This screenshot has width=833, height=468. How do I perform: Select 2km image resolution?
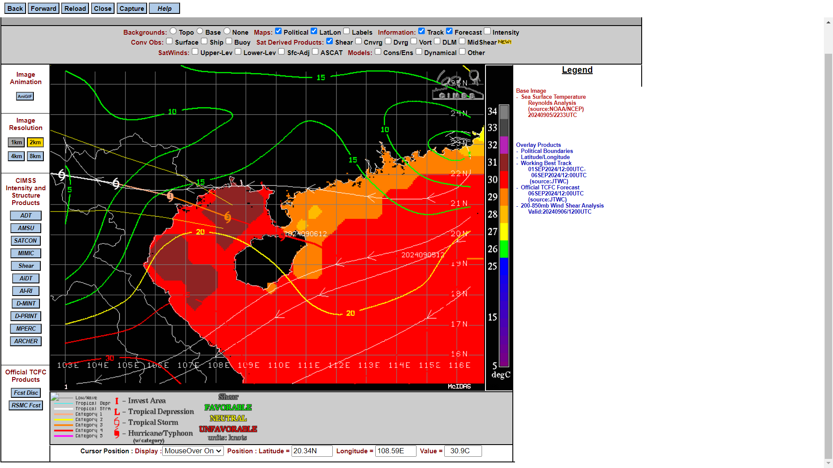35,142
